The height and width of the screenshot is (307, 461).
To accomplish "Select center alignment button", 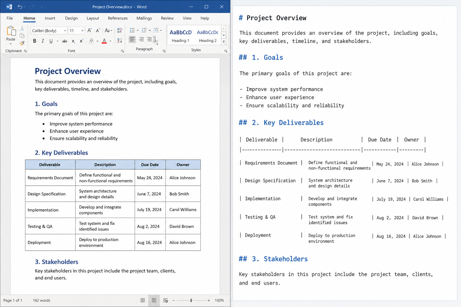I will pos(141,39).
